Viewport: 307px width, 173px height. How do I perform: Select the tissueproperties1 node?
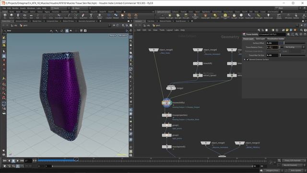(x=166, y=115)
